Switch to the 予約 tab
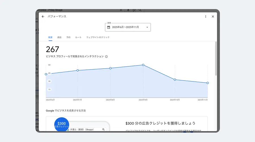The image size is (255, 142). pyautogui.click(x=68, y=37)
